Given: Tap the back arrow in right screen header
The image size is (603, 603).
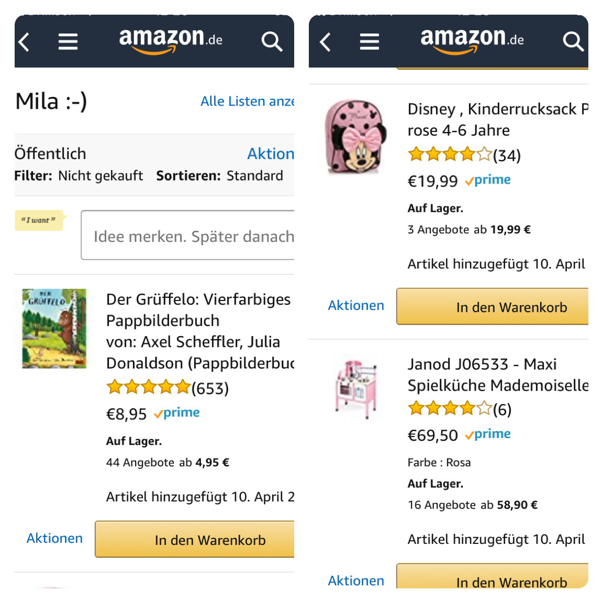Looking at the screenshot, I should pyautogui.click(x=326, y=42).
